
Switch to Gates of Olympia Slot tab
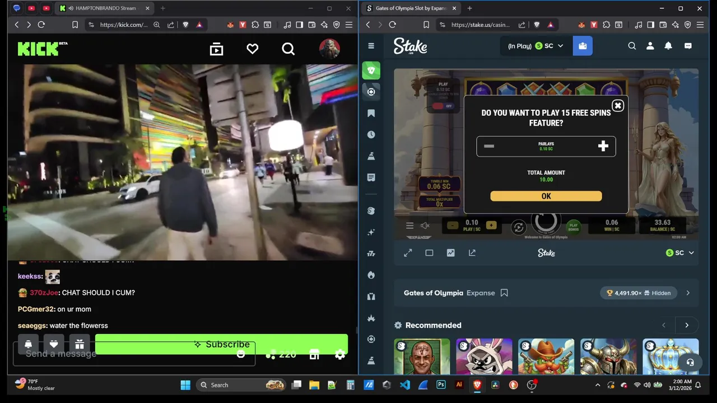click(x=411, y=8)
